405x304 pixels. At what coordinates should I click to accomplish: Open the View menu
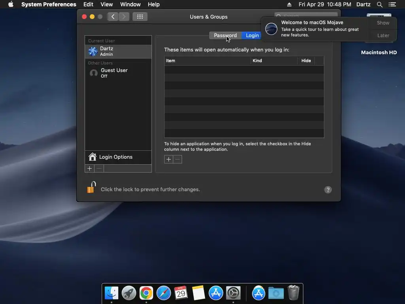106,4
